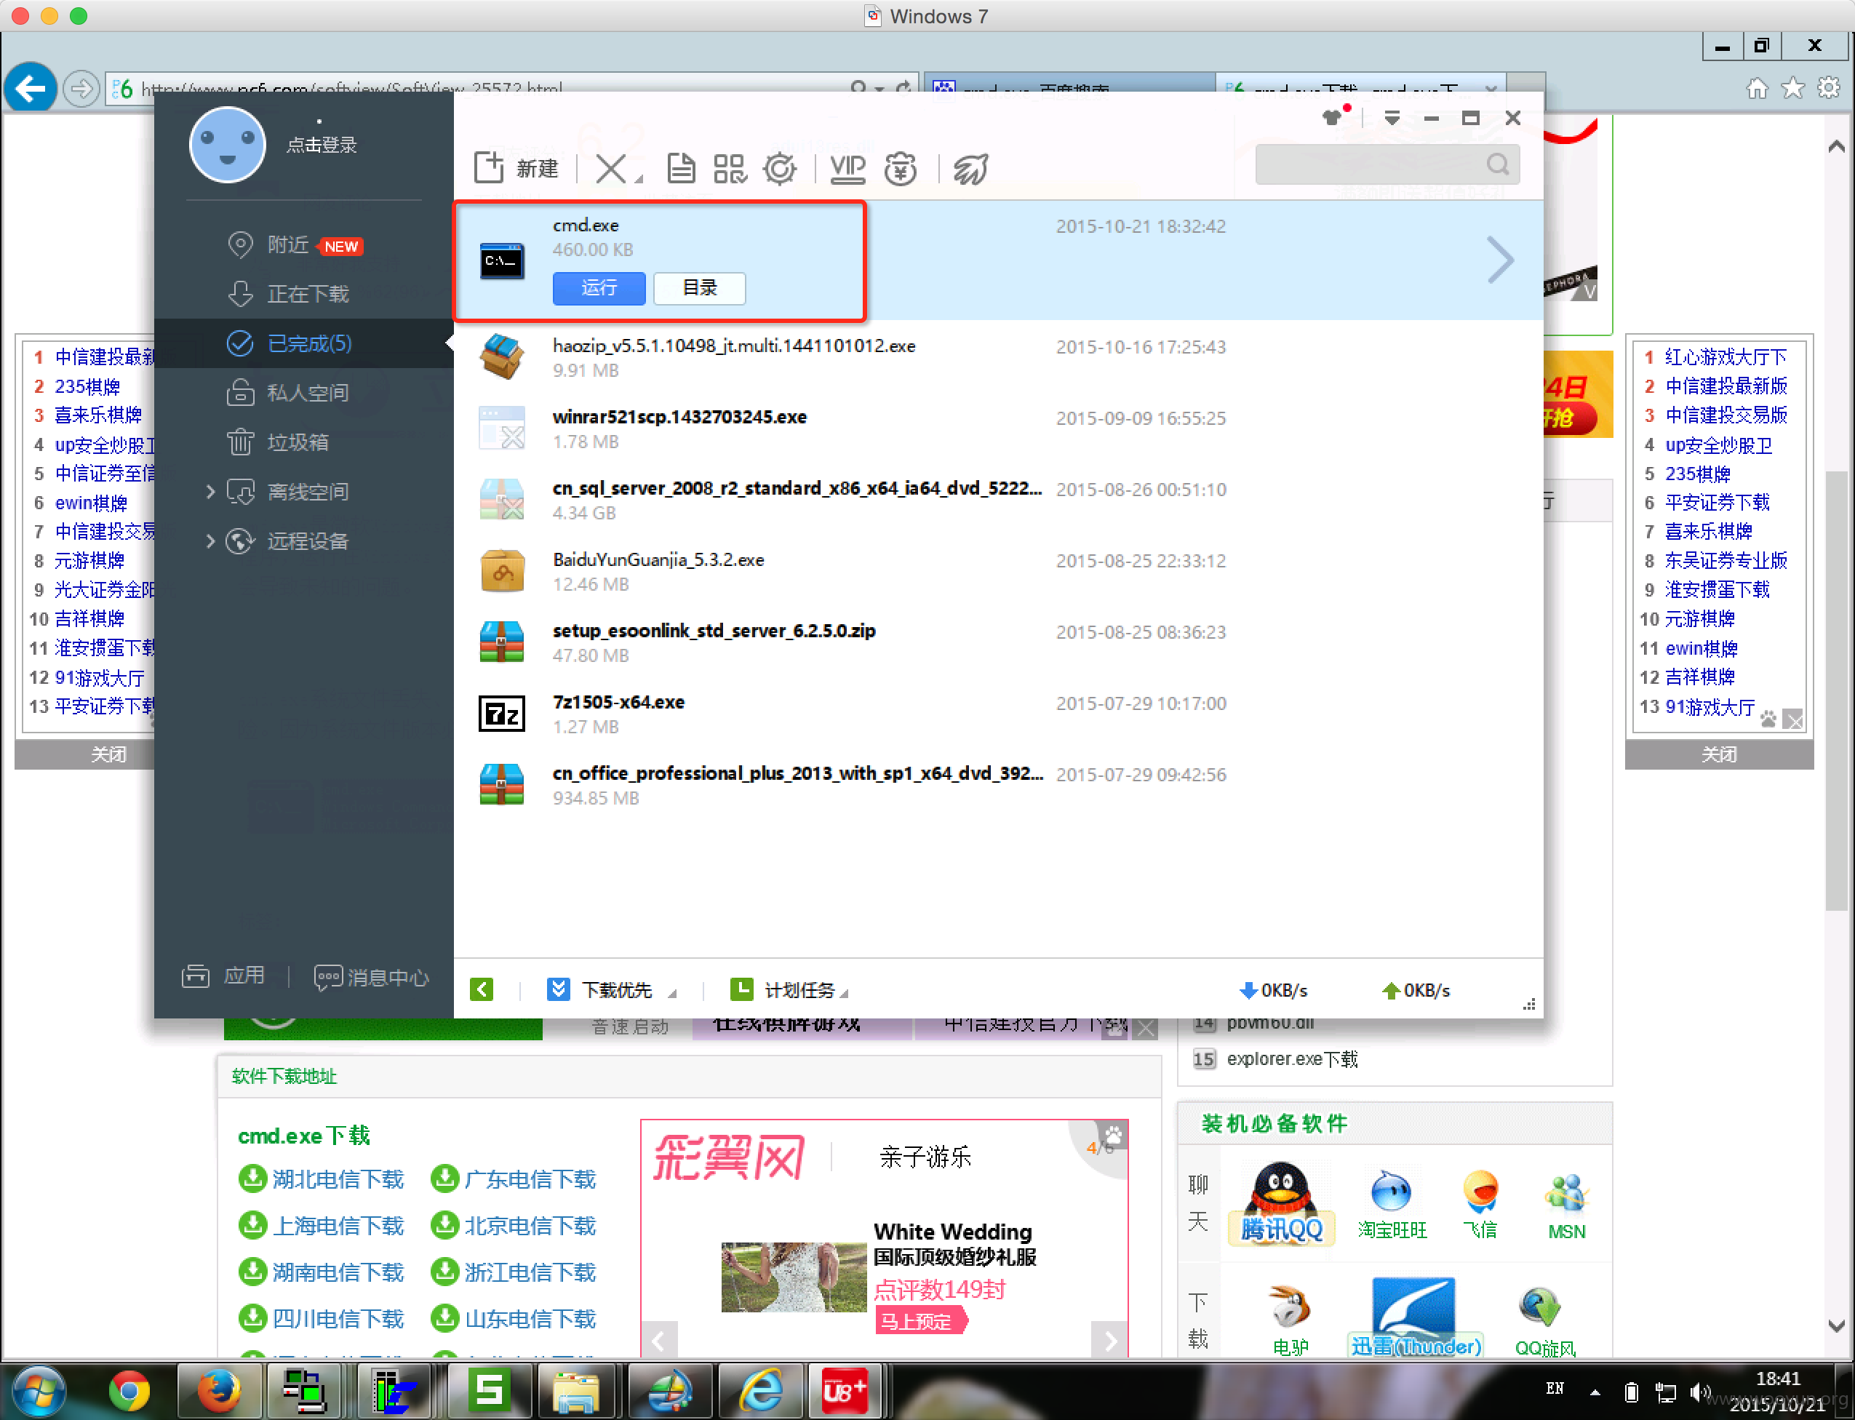Click the green collapse sidebar arrow
This screenshot has height=1420, width=1855.
pos(482,989)
